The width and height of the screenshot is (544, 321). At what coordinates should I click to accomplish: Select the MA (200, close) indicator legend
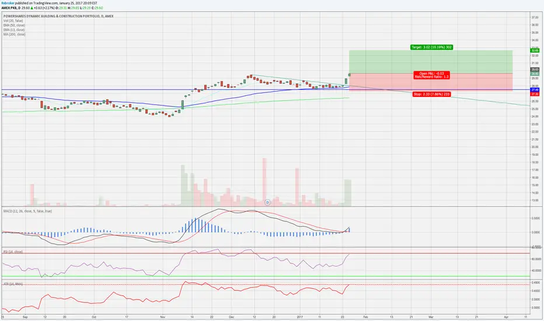(x=14, y=34)
